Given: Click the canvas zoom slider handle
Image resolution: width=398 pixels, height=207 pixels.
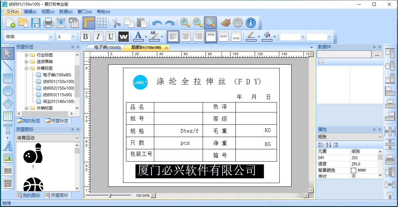Looking at the screenshot, I should (x=110, y=195).
